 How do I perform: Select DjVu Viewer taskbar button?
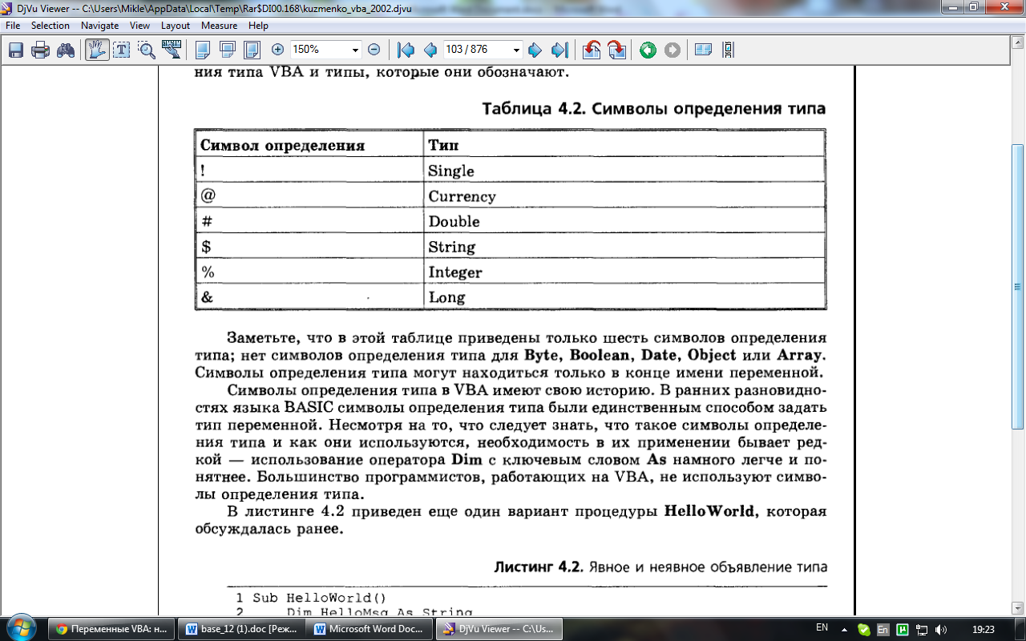499,629
